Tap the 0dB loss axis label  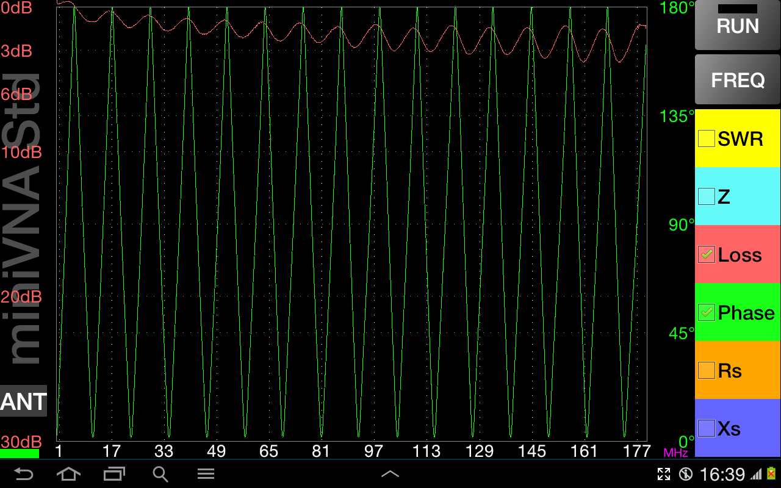coord(16,8)
